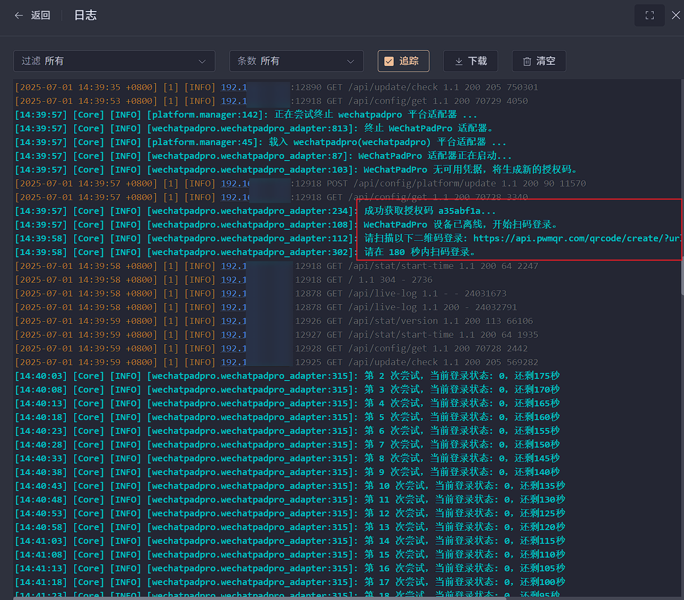Screen dimensions: 684x600
Task: Click the api.pwmqr.com QR code URL
Action: (577, 239)
